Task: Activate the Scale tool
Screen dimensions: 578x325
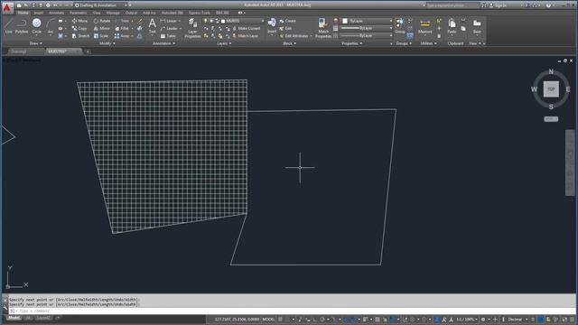Action: (100, 36)
